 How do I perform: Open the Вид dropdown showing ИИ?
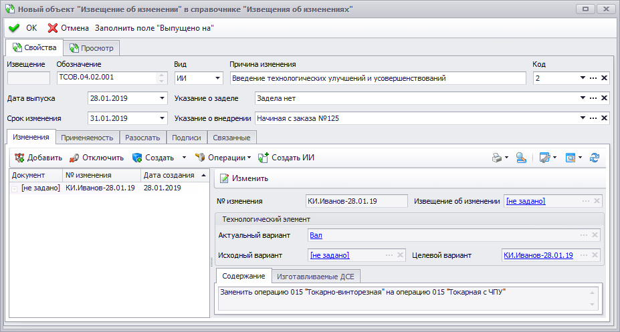pyautogui.click(x=217, y=78)
